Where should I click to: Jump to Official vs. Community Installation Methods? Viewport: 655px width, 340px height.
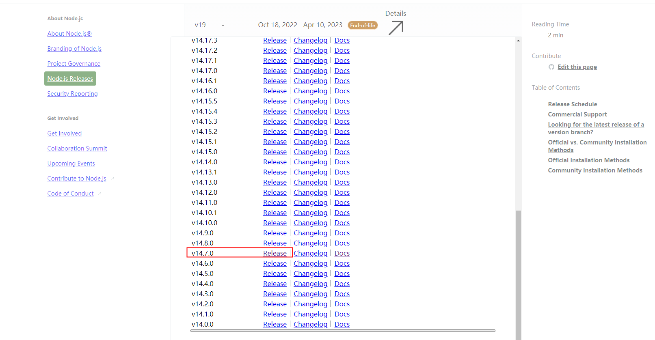coord(597,146)
